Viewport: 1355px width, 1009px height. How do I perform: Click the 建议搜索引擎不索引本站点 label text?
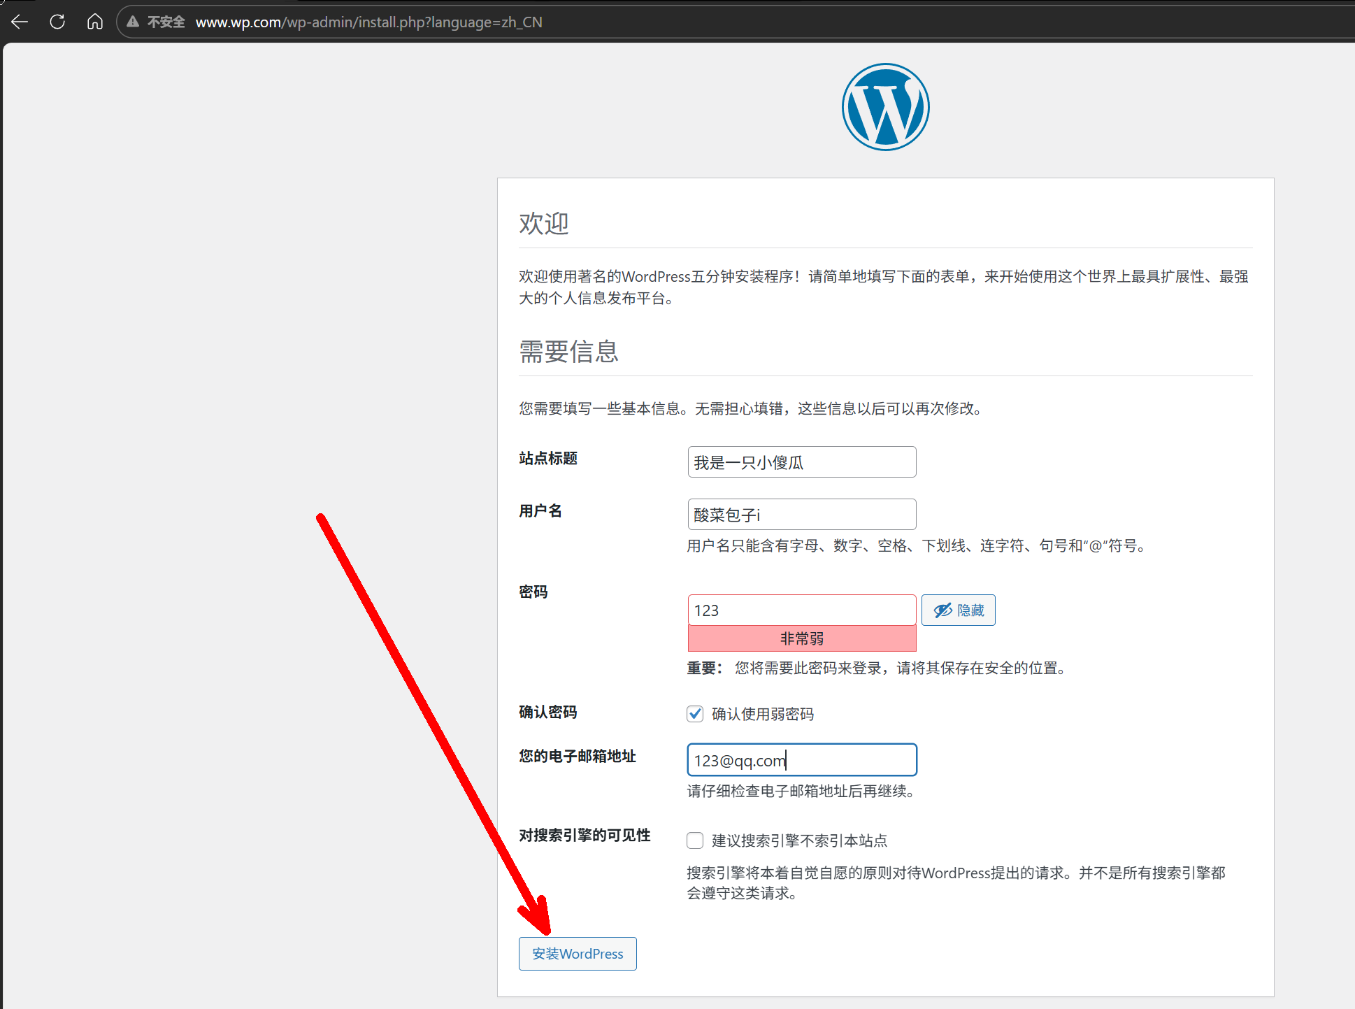pos(799,840)
